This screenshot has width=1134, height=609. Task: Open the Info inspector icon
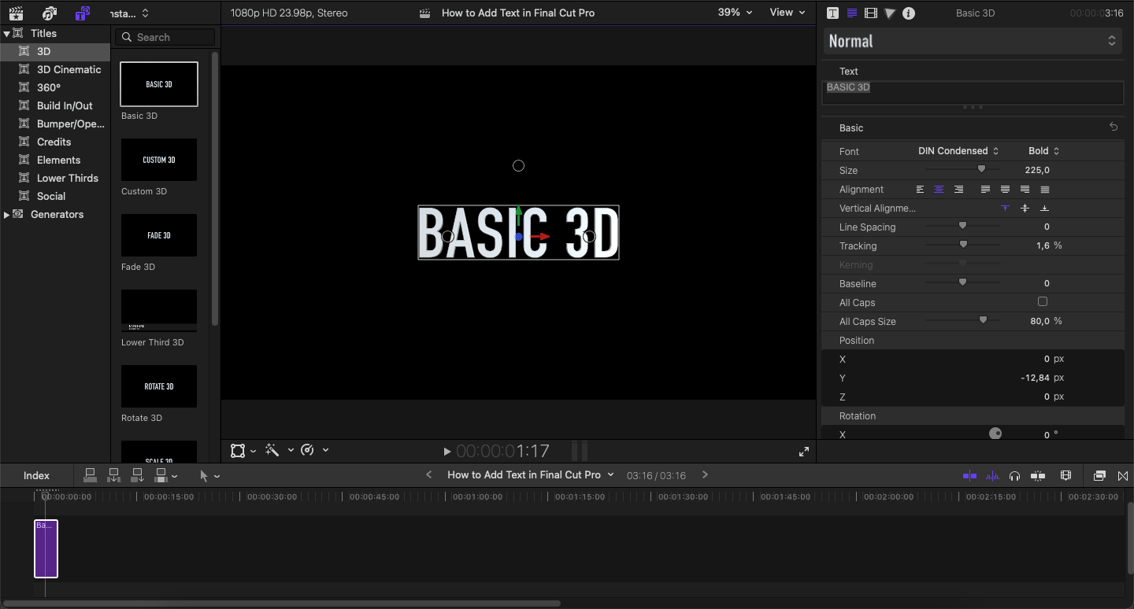(x=909, y=13)
